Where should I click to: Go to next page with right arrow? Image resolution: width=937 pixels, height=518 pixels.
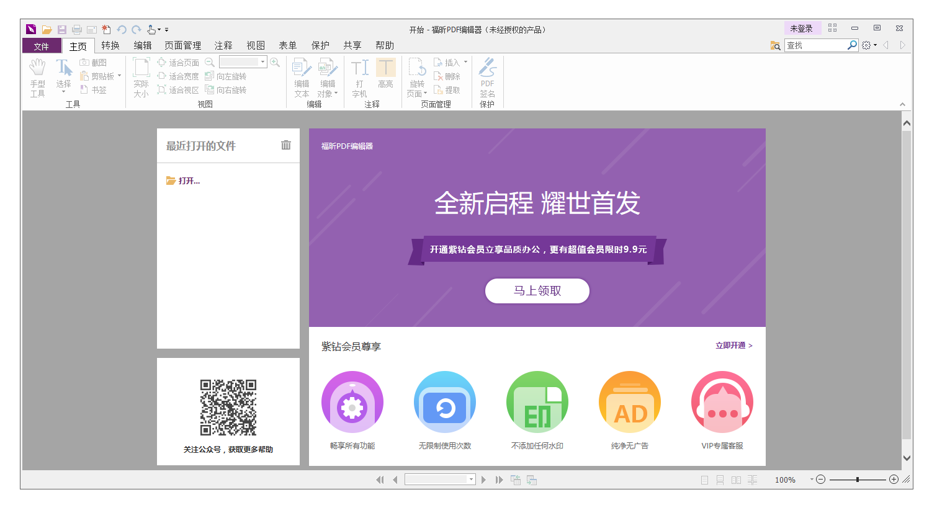(484, 480)
